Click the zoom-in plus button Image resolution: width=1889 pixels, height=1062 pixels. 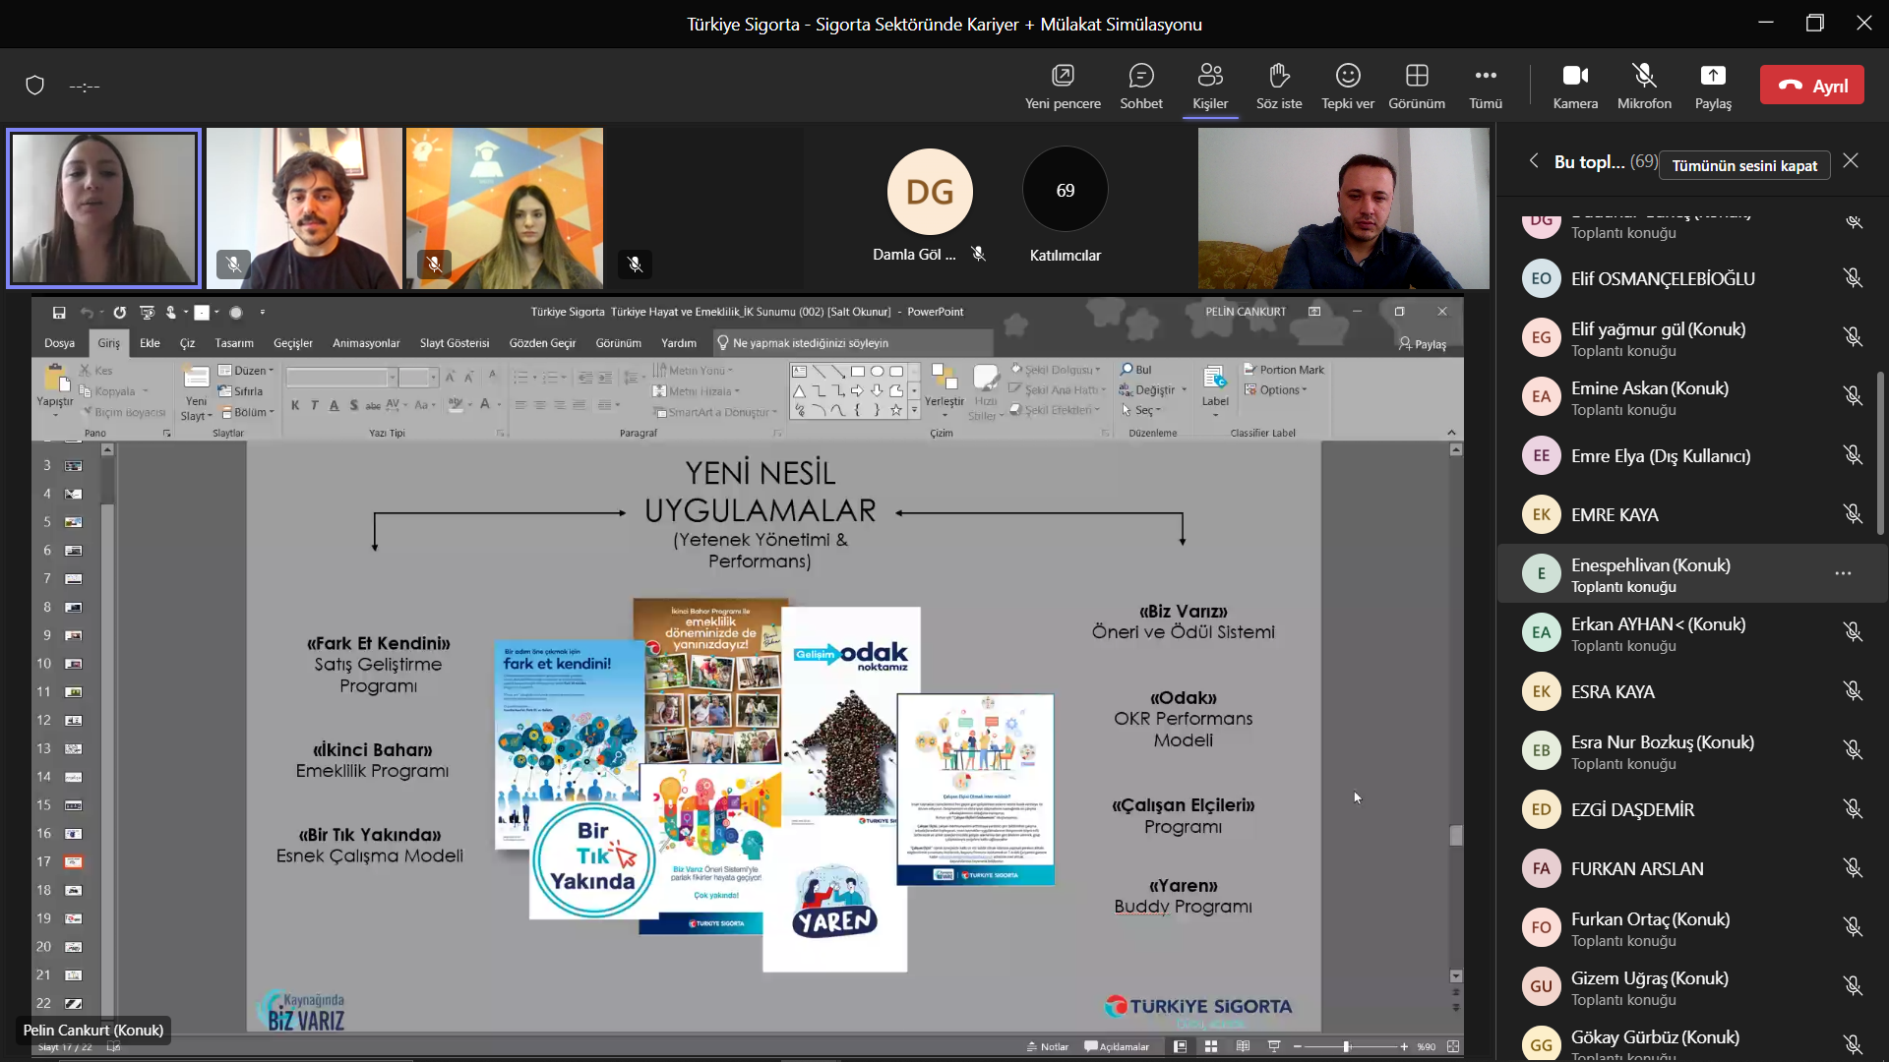(1404, 1046)
